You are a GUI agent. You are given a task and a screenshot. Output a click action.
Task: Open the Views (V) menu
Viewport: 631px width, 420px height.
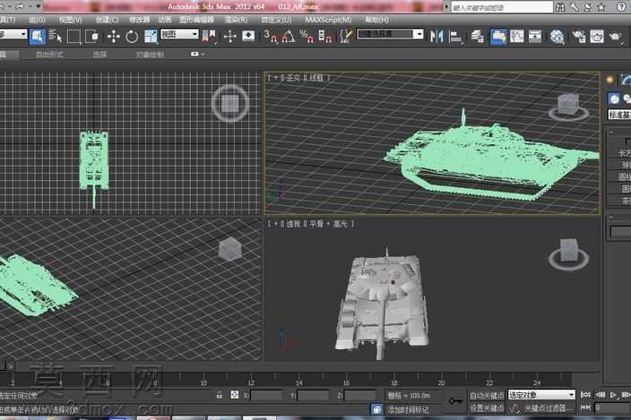click(71, 20)
